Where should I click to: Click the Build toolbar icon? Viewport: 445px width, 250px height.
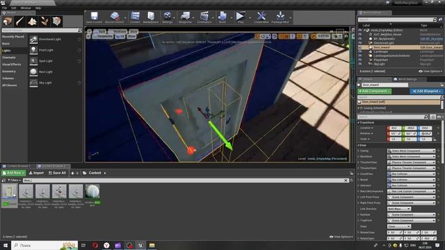coord(222,17)
